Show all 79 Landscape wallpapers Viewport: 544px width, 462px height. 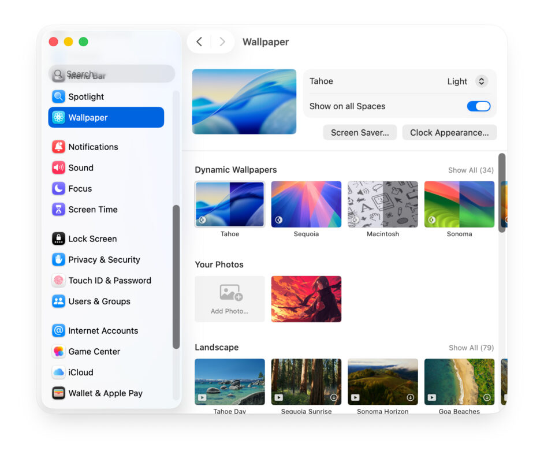tap(471, 348)
